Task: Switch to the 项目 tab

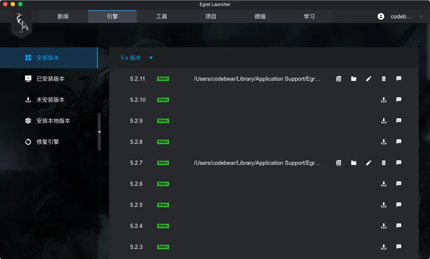Action: pyautogui.click(x=210, y=17)
